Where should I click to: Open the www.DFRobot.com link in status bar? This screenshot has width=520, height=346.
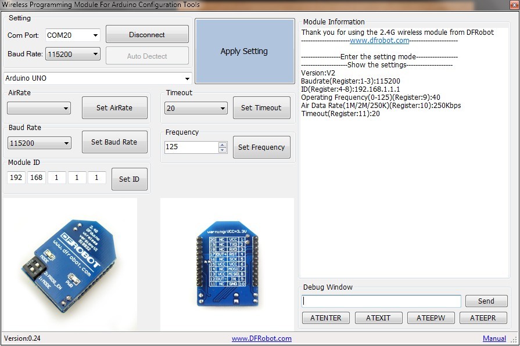261,338
